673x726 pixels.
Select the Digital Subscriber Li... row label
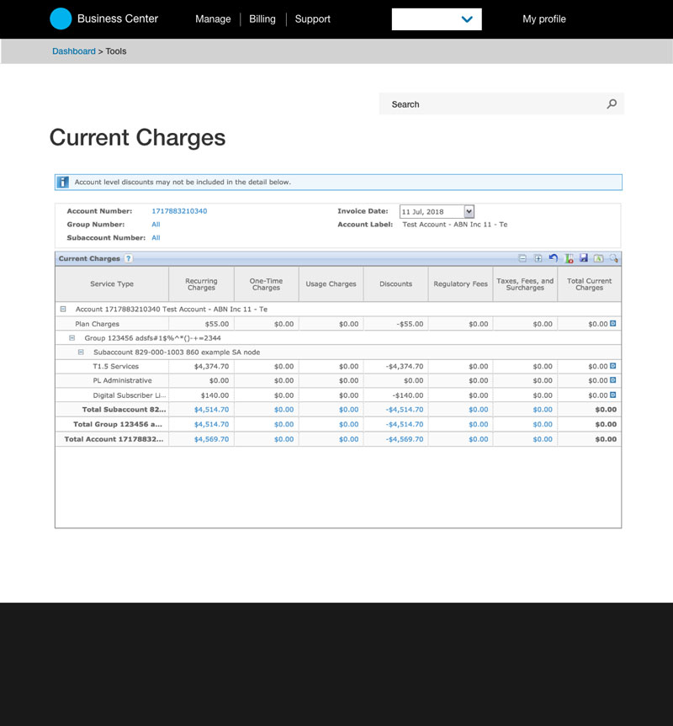click(x=130, y=395)
